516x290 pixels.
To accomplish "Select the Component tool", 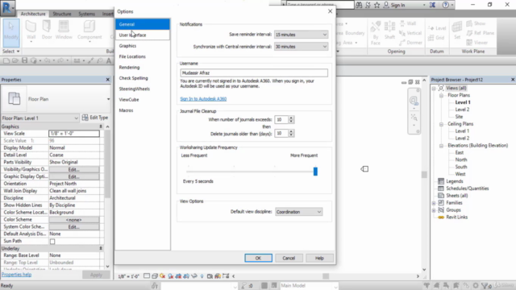I will (89, 31).
